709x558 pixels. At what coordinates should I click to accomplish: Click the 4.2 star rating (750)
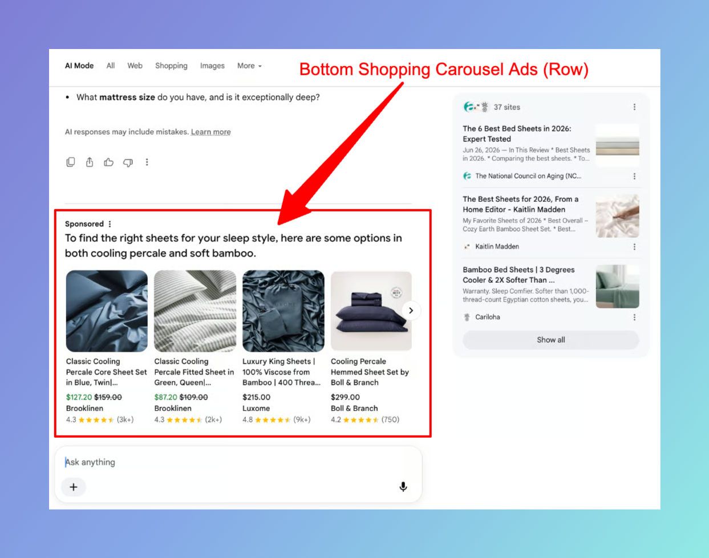tap(365, 420)
